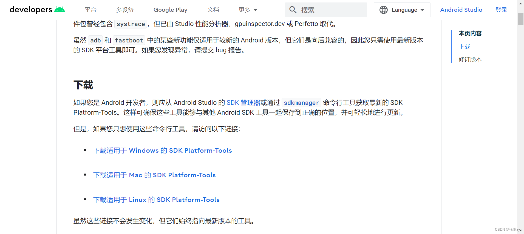
Task: Click the adb code text
Action: click(95, 41)
